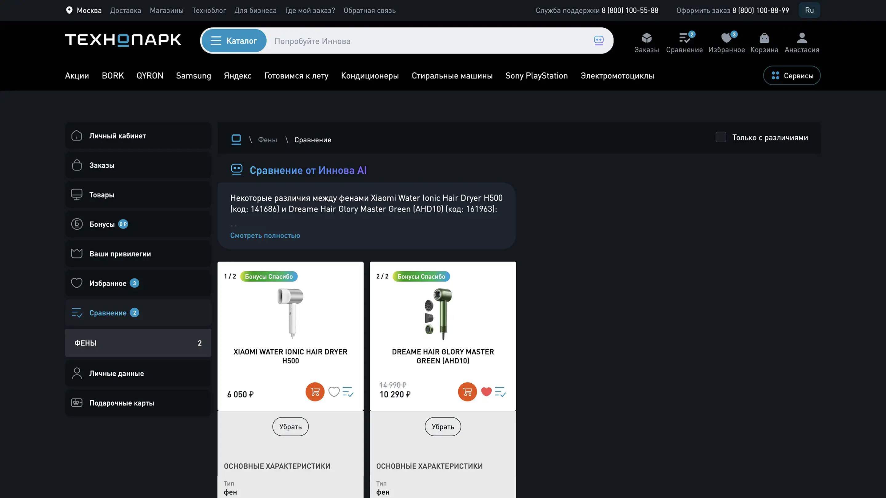
Task: Select Кондиционеры in navigation menu
Action: 370,76
